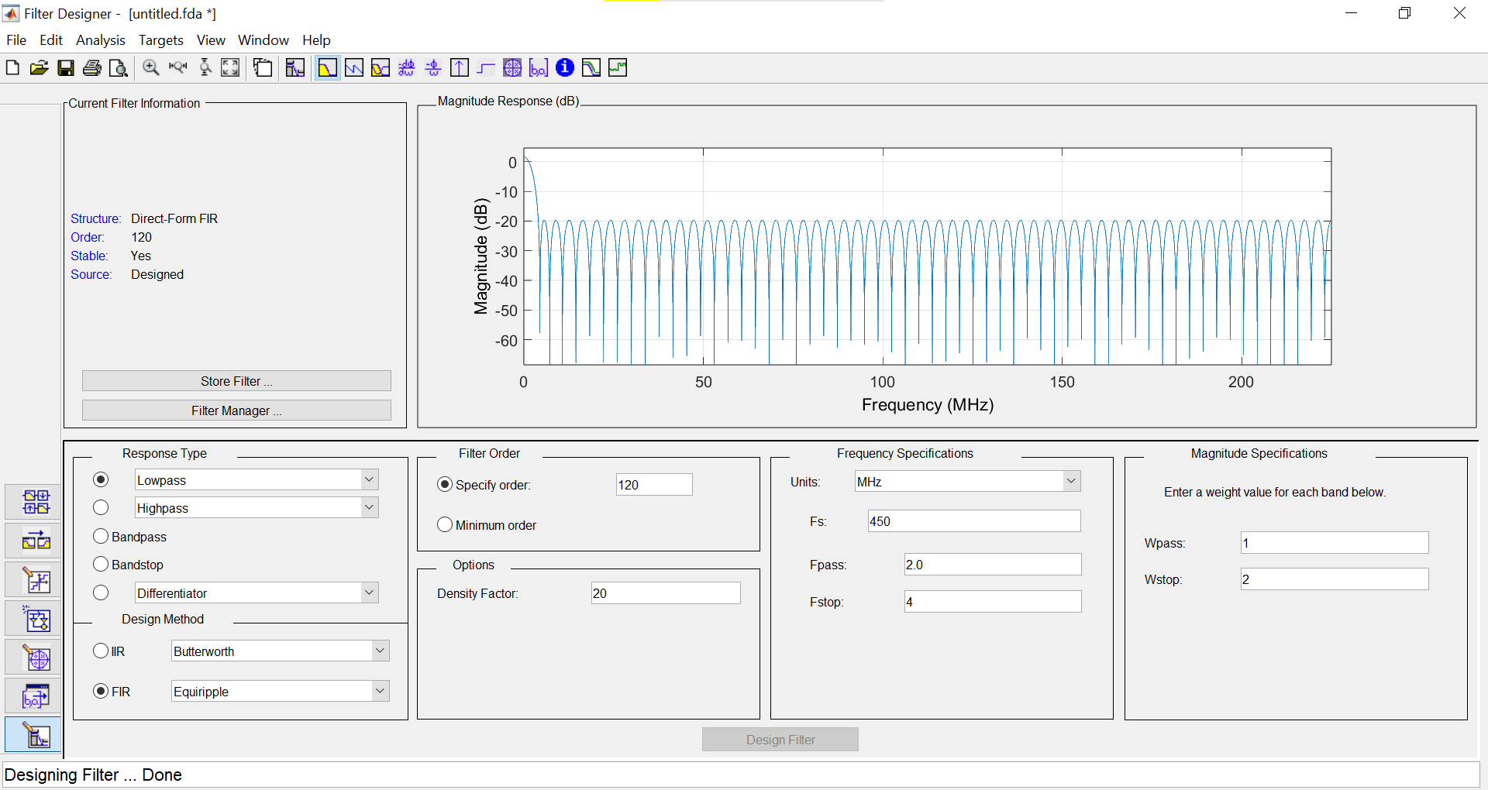Open the Targets menu
The height and width of the screenshot is (790, 1488).
[161, 40]
